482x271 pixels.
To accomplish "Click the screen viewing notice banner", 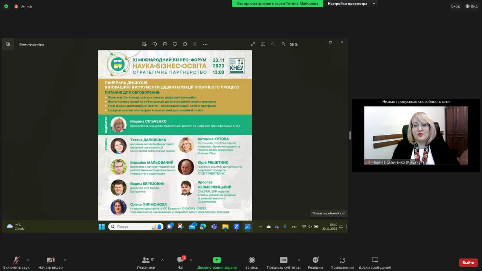I will click(278, 3).
